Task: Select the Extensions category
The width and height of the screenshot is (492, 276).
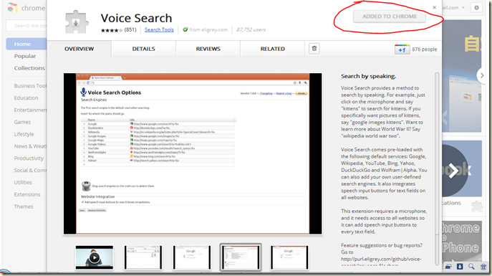Action: coord(27,194)
